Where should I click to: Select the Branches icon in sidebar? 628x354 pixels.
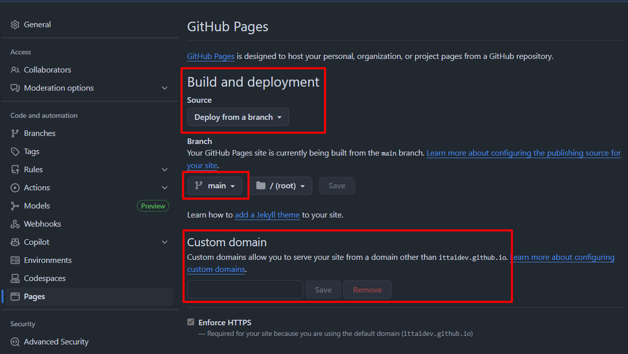click(x=15, y=133)
